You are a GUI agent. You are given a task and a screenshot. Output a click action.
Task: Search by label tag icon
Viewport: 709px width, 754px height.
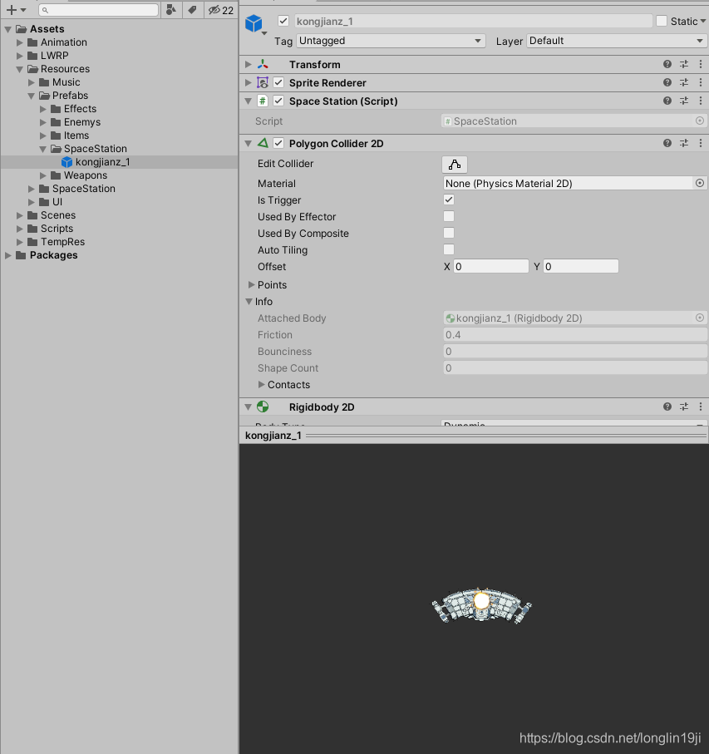pyautogui.click(x=192, y=10)
